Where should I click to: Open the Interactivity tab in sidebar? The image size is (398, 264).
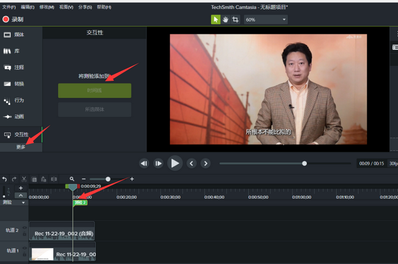pyautogui.click(x=16, y=135)
